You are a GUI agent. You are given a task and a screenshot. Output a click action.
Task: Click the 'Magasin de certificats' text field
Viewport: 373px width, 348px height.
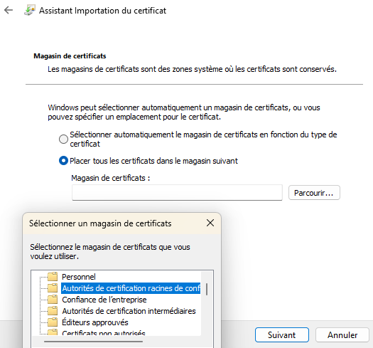(x=177, y=193)
